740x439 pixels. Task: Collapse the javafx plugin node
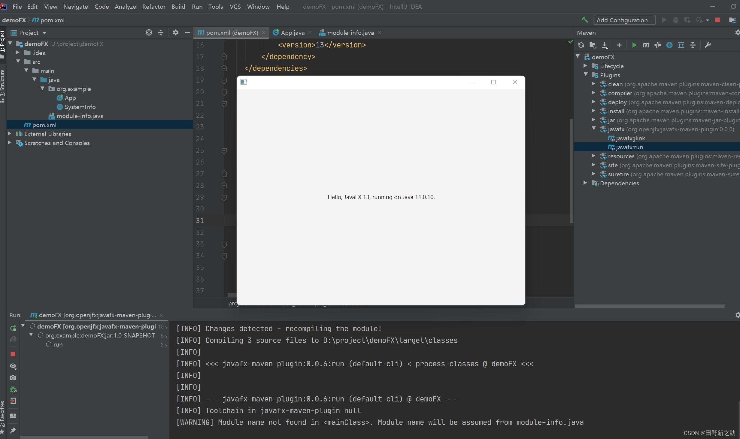click(x=593, y=129)
